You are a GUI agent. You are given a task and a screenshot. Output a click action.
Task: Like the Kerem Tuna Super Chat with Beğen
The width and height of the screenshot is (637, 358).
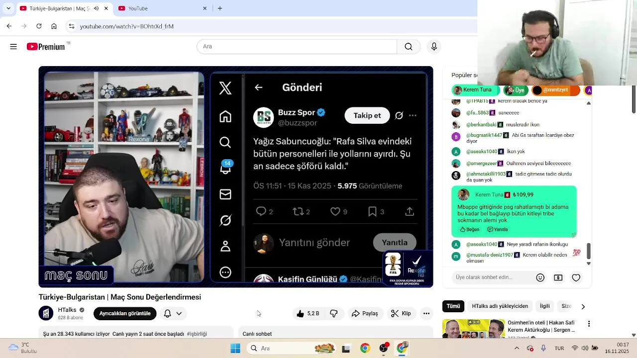click(x=469, y=229)
